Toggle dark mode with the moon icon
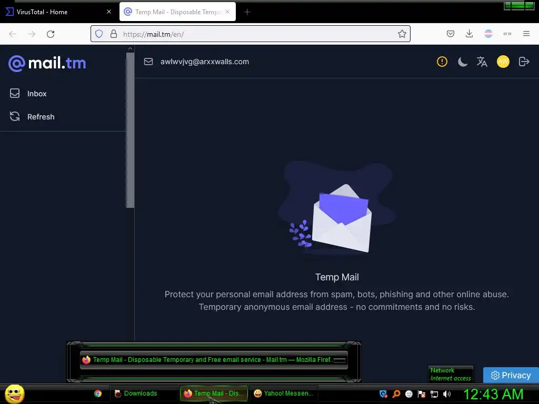The image size is (539, 404). [x=462, y=62]
